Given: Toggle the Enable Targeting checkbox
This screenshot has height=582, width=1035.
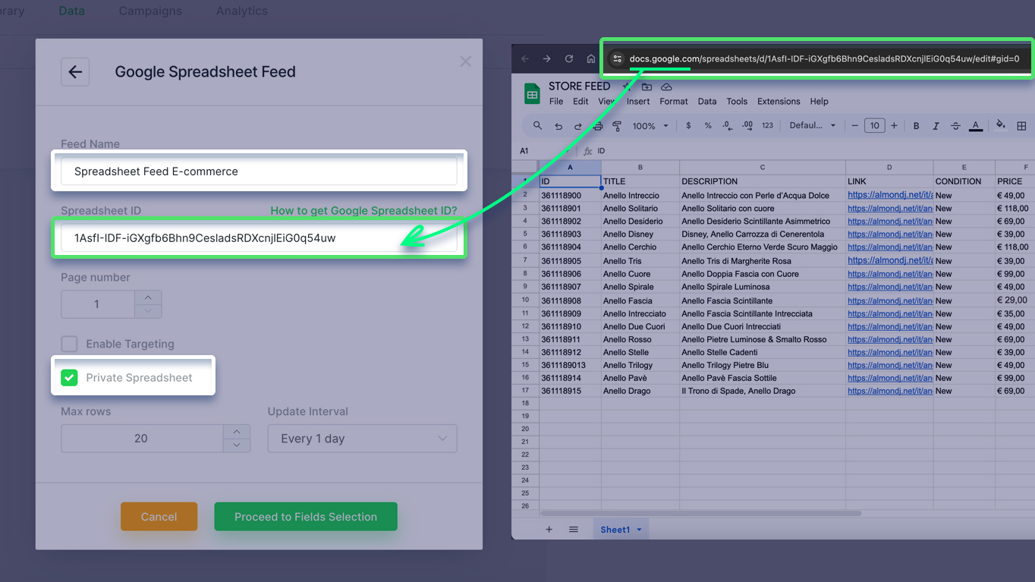Looking at the screenshot, I should coord(69,344).
